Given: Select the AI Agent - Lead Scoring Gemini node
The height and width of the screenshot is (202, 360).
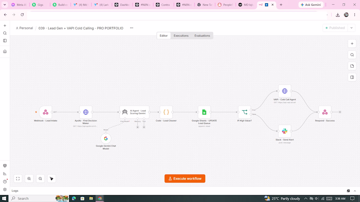Looking at the screenshot, I should (x=134, y=112).
